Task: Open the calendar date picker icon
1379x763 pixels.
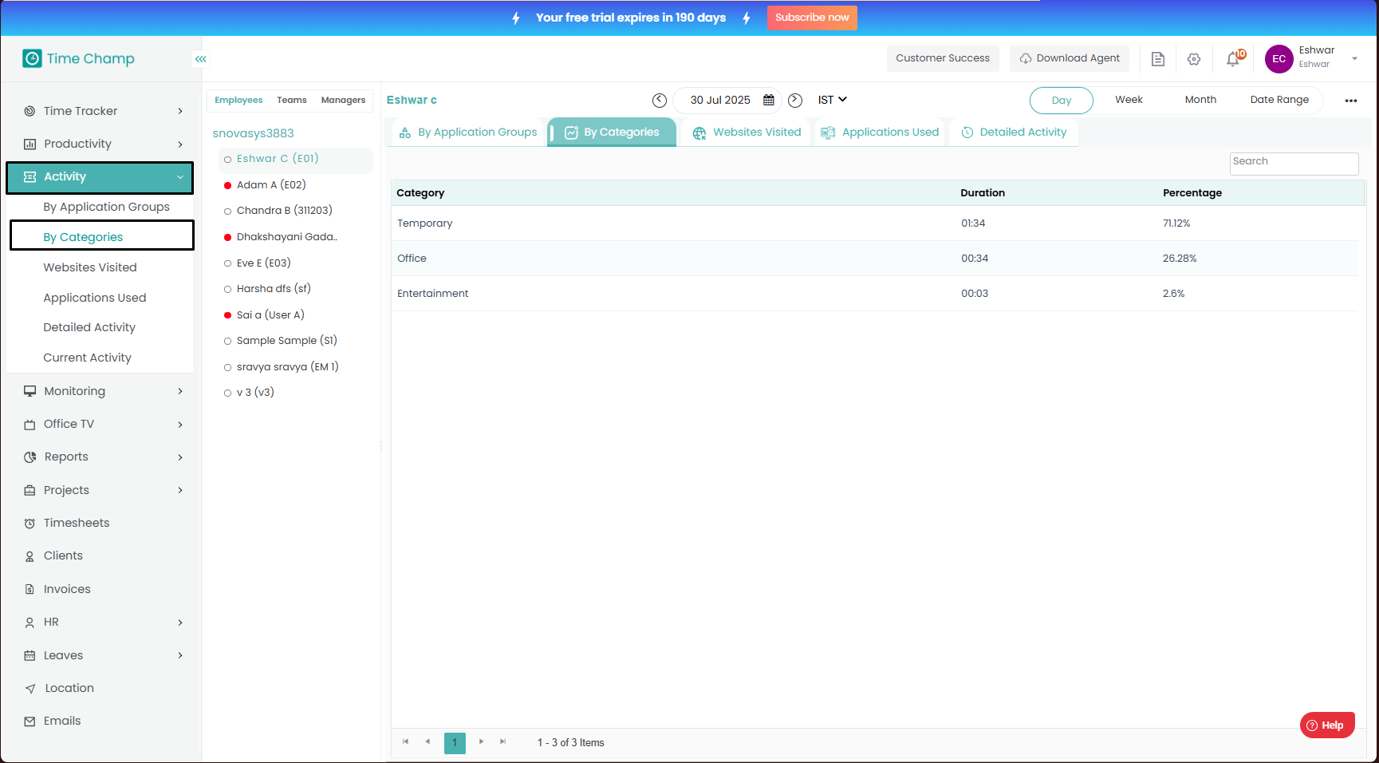Action: [x=769, y=101]
